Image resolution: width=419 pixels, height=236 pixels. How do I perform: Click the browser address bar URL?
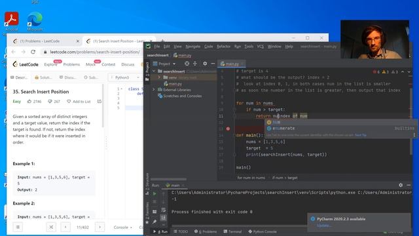[x=95, y=52]
